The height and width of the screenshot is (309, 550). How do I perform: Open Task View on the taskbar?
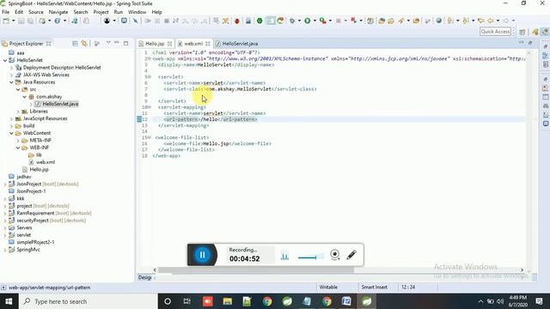pos(187,301)
